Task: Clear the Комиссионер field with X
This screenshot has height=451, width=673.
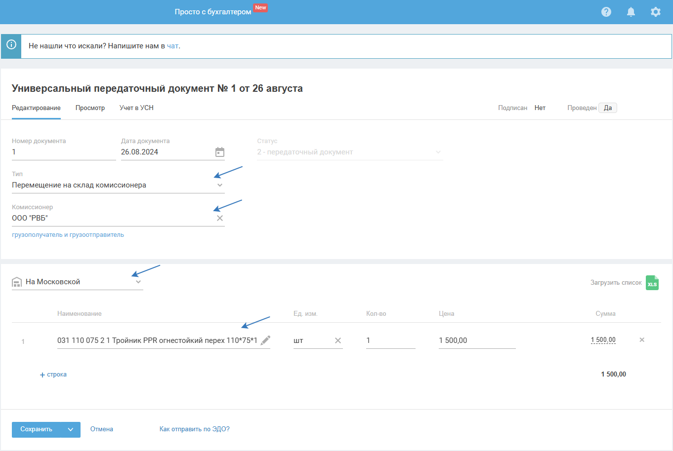Action: 220,218
